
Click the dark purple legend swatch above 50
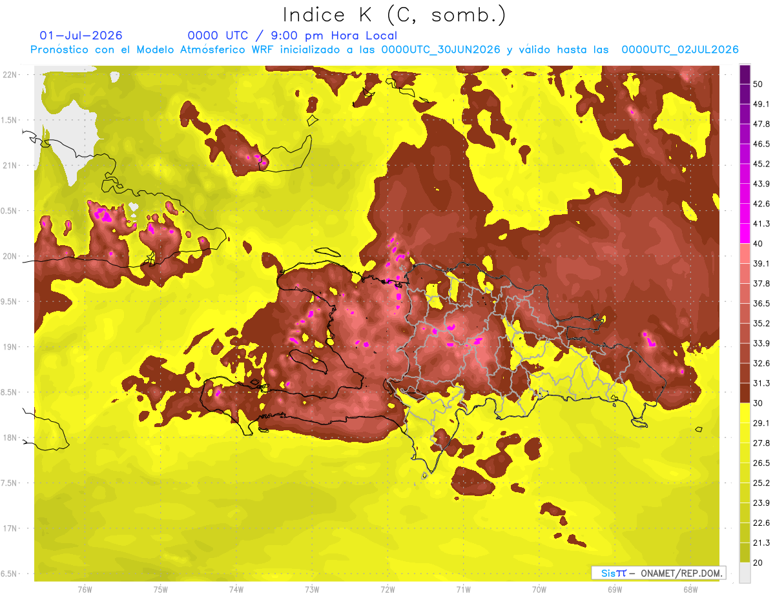pos(745,75)
